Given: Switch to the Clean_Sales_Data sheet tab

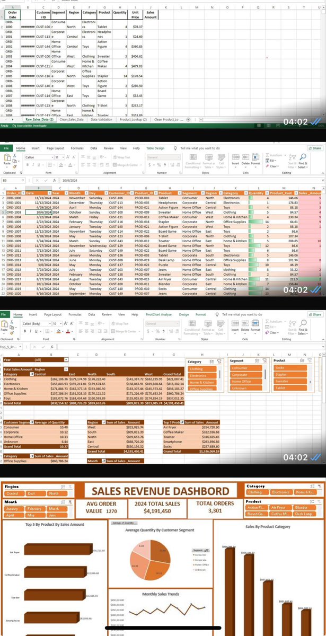Looking at the screenshot, I should [x=72, y=120].
